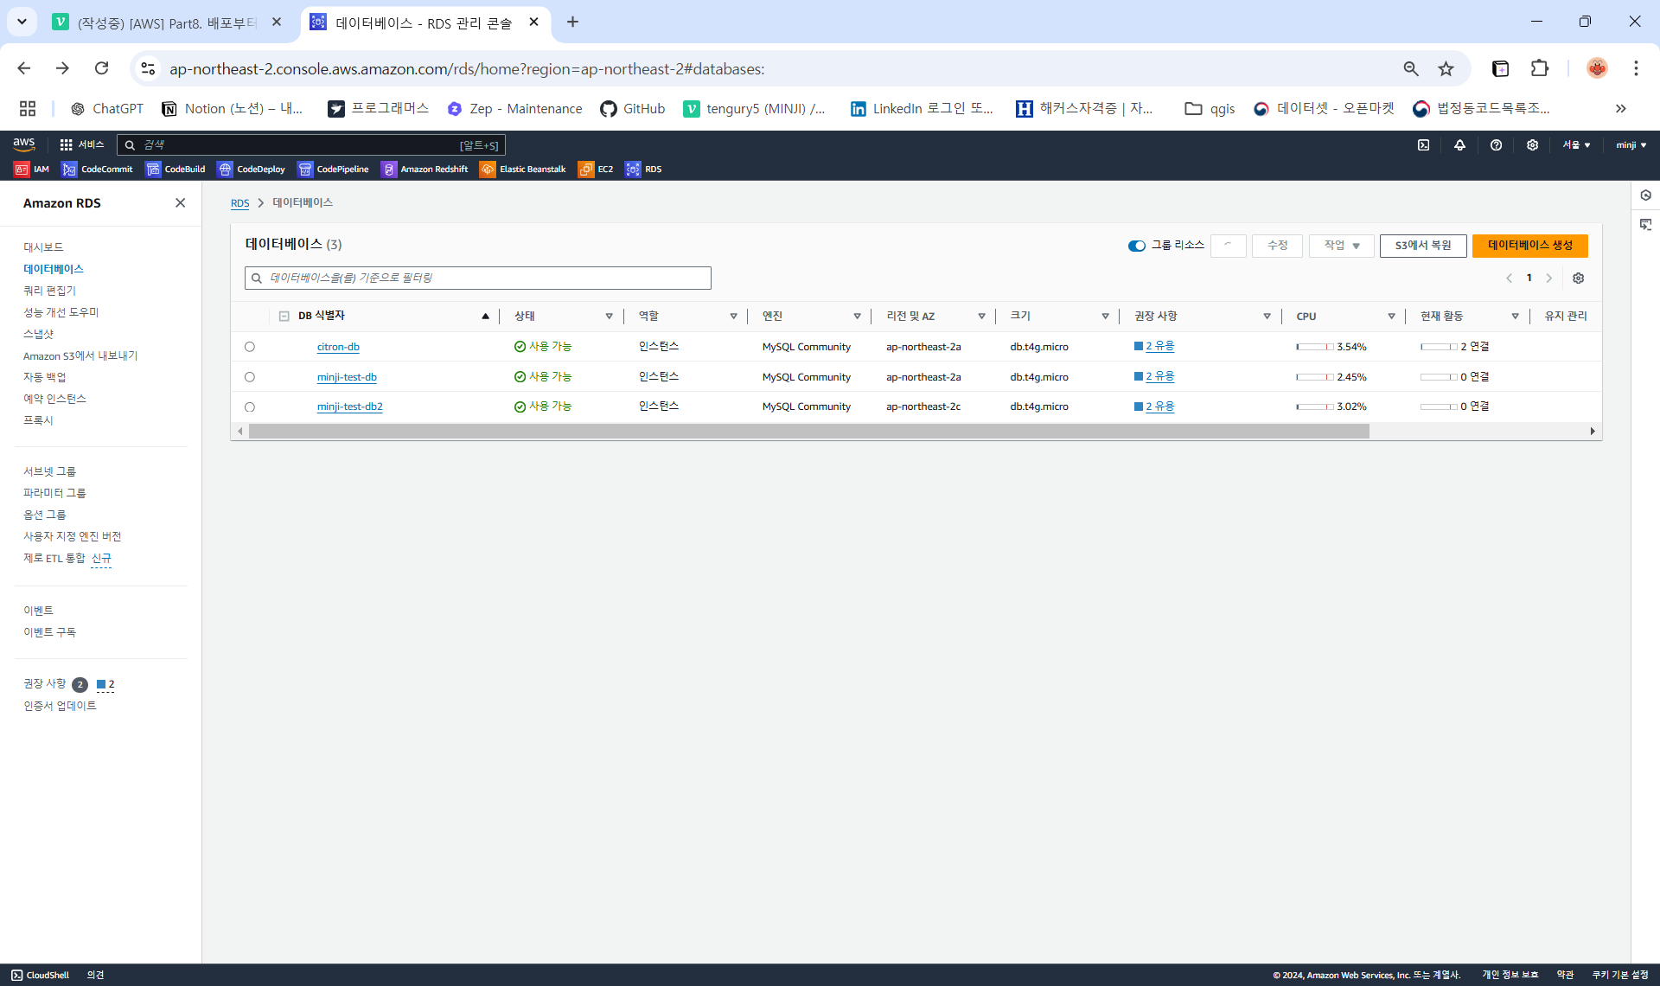Click the table preferences gear icon

tap(1578, 279)
